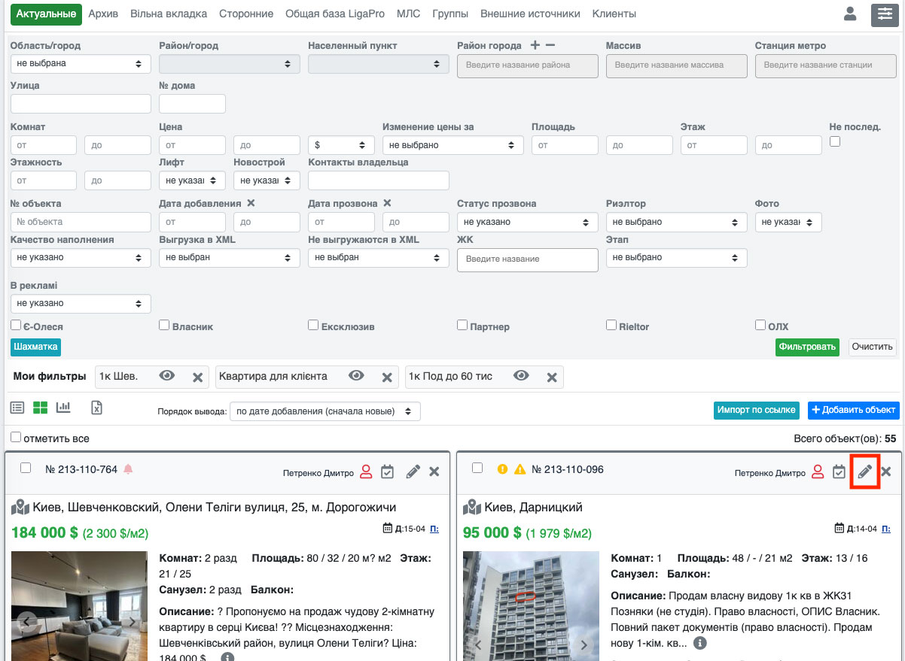Add another city district with plus icon
Screen dimensions: 905x661
(535, 45)
